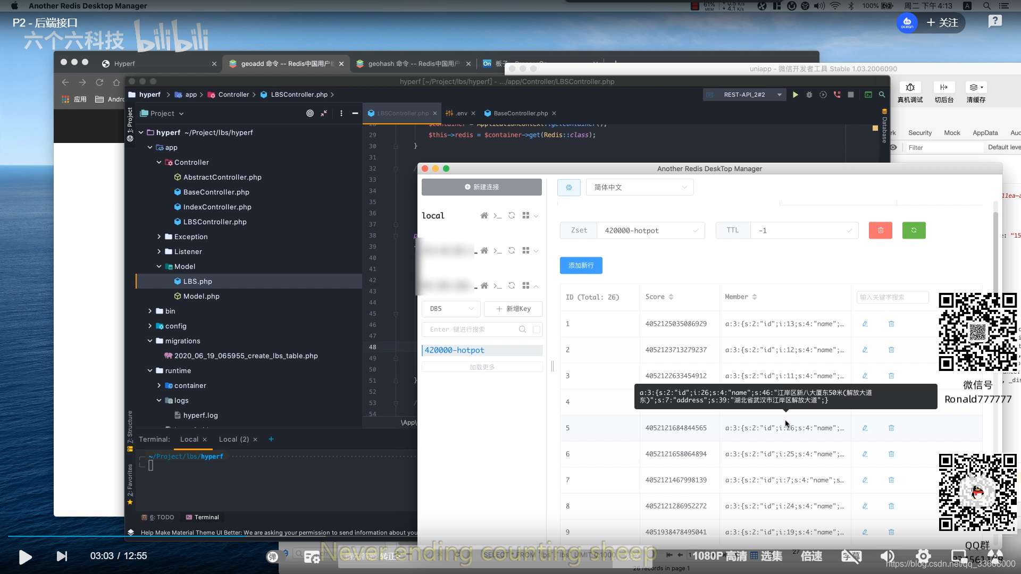Open the 简体中文 language dropdown
Image resolution: width=1021 pixels, height=574 pixels.
point(640,187)
